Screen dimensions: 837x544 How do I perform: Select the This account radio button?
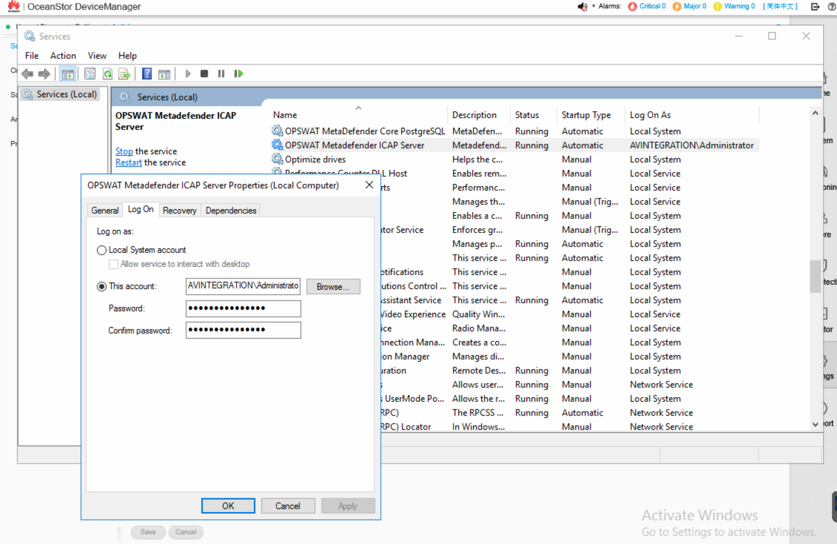tap(102, 287)
